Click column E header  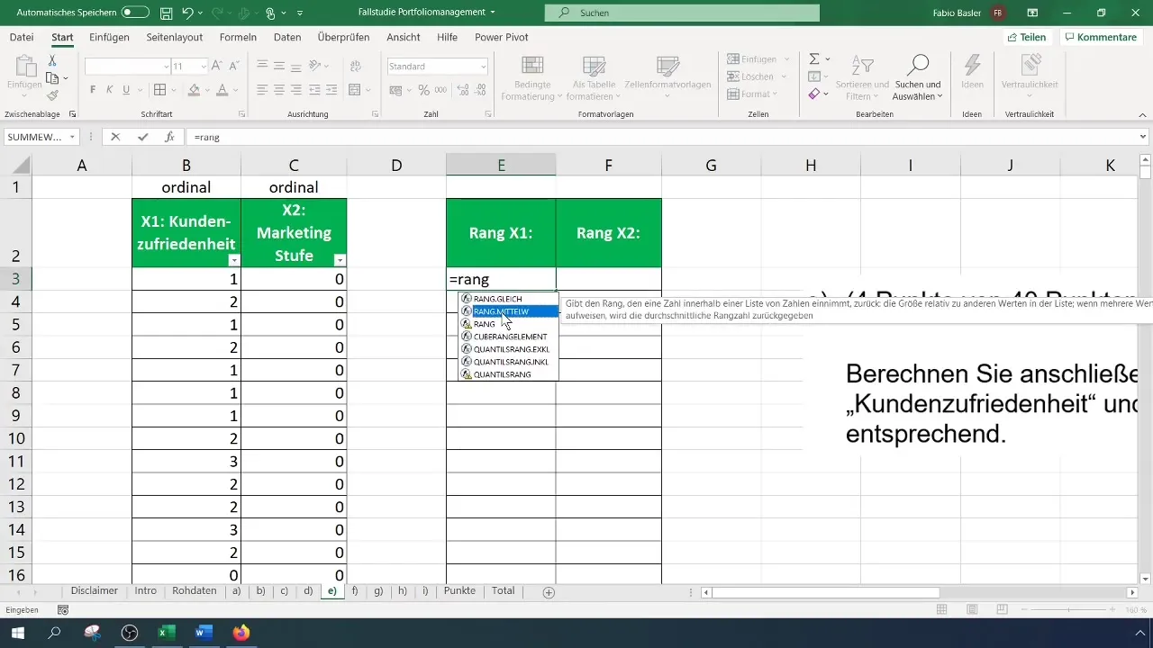(501, 165)
